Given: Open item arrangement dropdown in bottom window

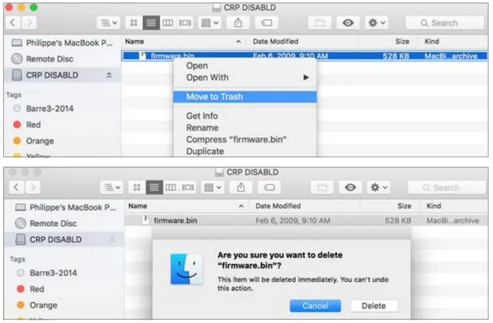Looking at the screenshot, I should pyautogui.click(x=213, y=187).
